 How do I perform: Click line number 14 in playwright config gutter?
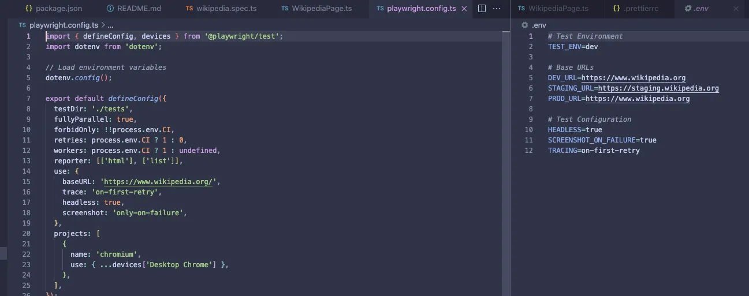tap(27, 171)
